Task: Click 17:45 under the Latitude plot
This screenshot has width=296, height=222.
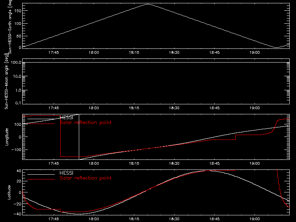Action: pyautogui.click(x=54, y=219)
